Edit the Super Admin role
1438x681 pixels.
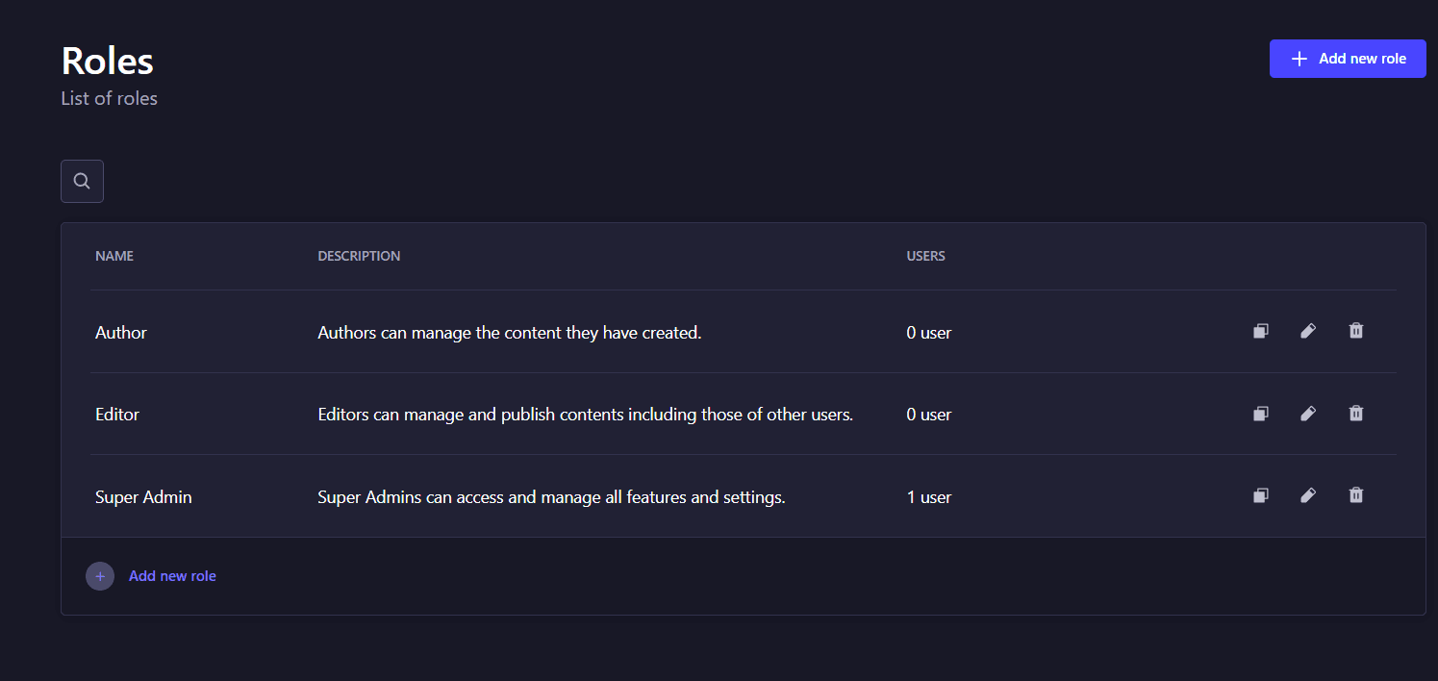pyautogui.click(x=1308, y=495)
